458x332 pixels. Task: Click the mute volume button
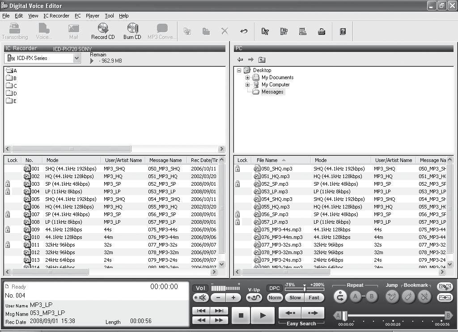pyautogui.click(x=200, y=298)
